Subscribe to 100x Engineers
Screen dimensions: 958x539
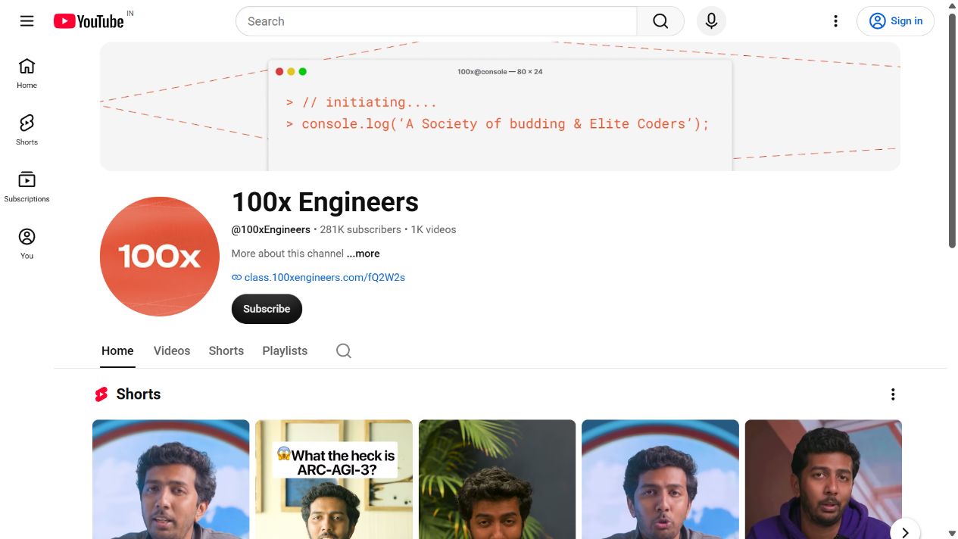tap(267, 309)
